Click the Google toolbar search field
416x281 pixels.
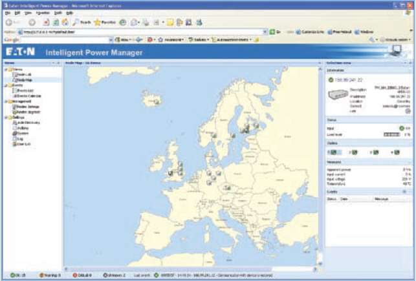[x=65, y=39]
